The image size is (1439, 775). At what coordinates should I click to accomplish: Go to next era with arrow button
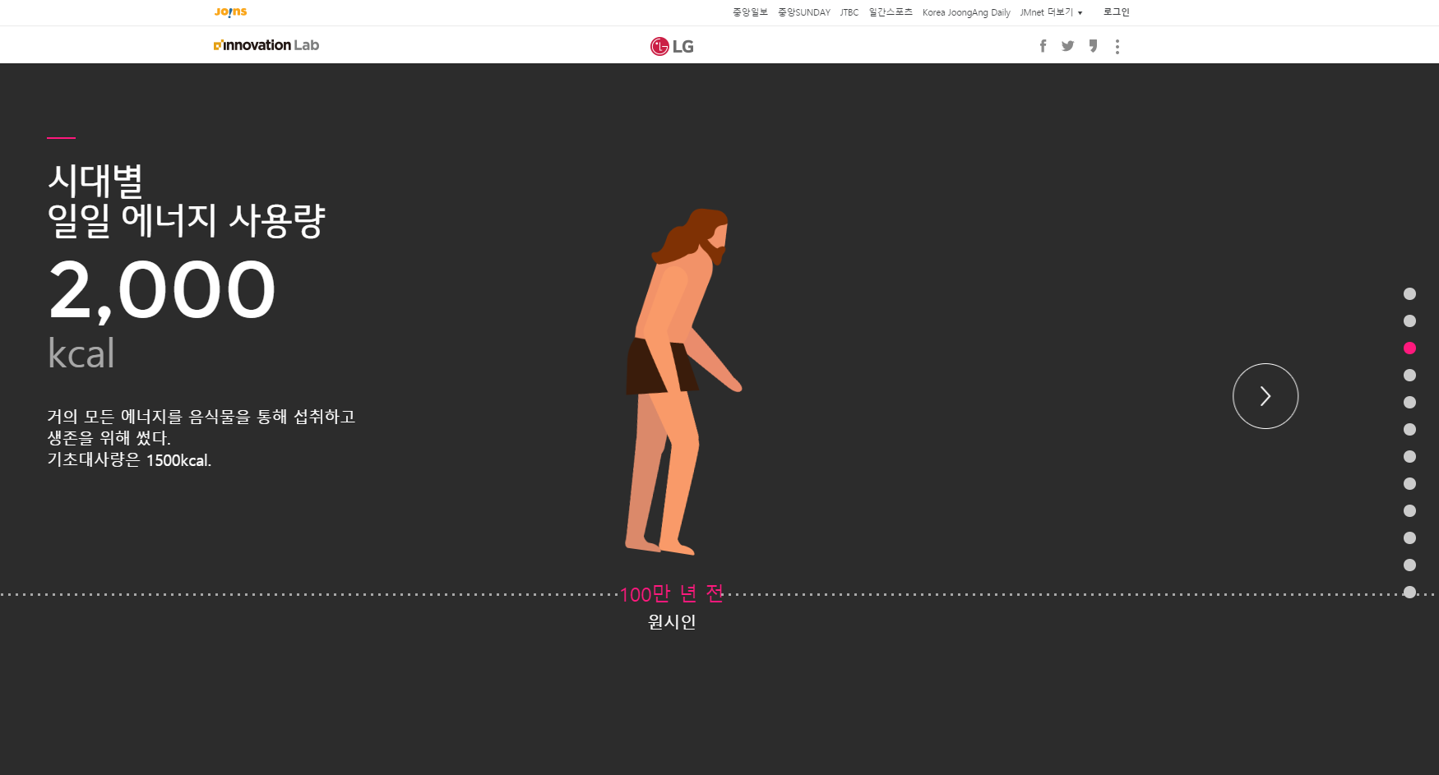(x=1265, y=396)
